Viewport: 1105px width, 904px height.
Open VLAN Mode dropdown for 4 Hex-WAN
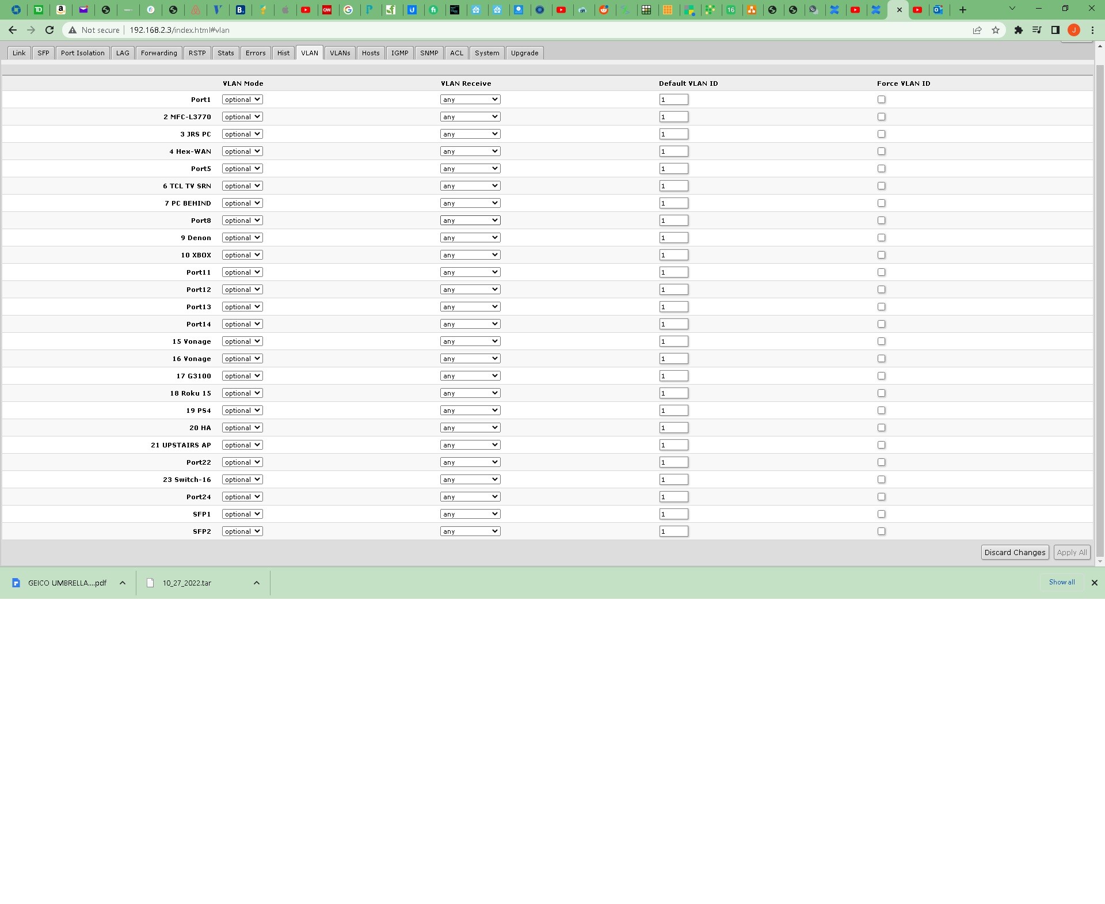tap(242, 151)
